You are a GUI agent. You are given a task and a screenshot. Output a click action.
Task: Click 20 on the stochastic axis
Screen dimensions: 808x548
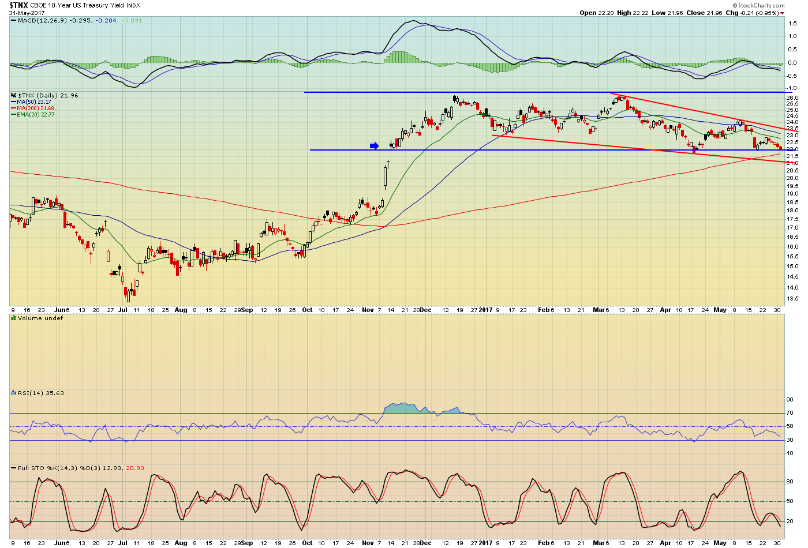click(790, 521)
